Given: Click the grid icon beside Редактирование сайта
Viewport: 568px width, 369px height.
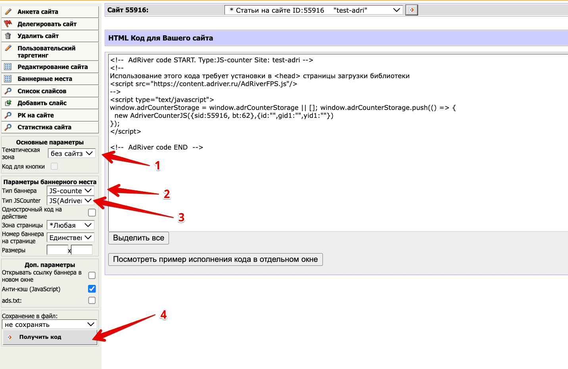Looking at the screenshot, I should pyautogui.click(x=8, y=67).
